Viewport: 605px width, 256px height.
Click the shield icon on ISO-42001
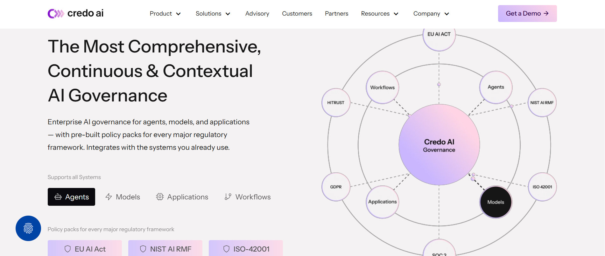pyautogui.click(x=226, y=249)
